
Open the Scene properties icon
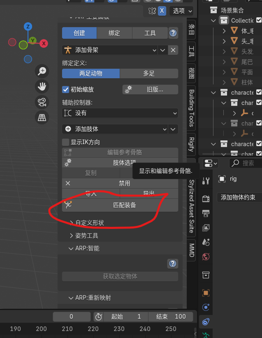tap(206, 242)
